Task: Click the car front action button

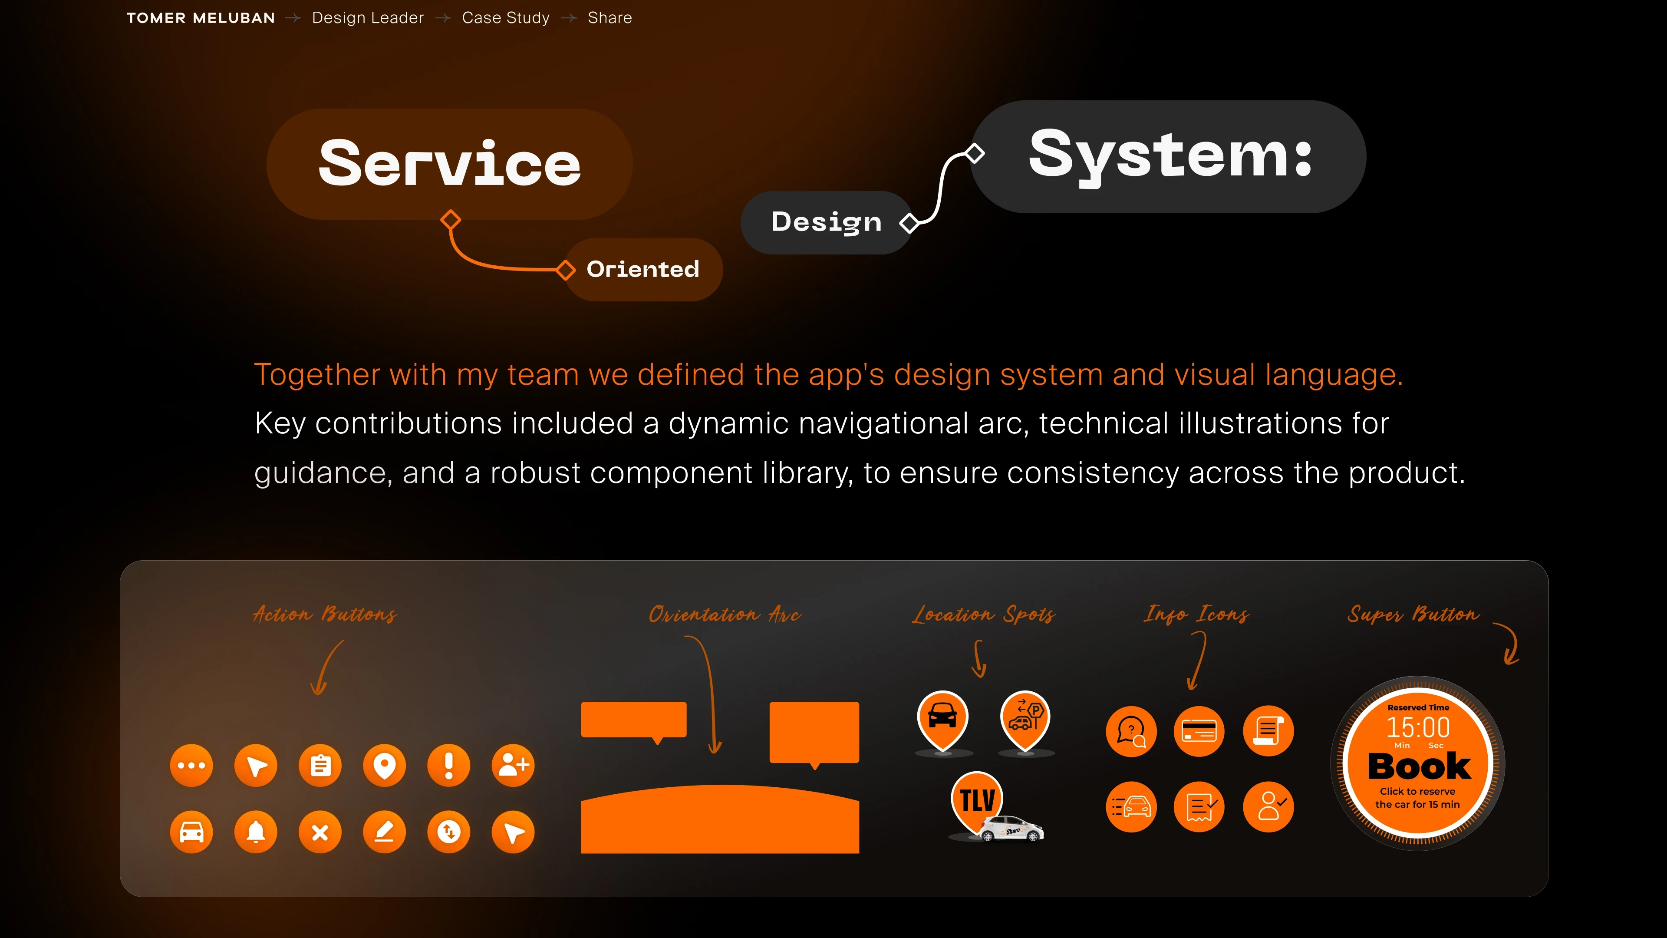Action: coord(191,832)
